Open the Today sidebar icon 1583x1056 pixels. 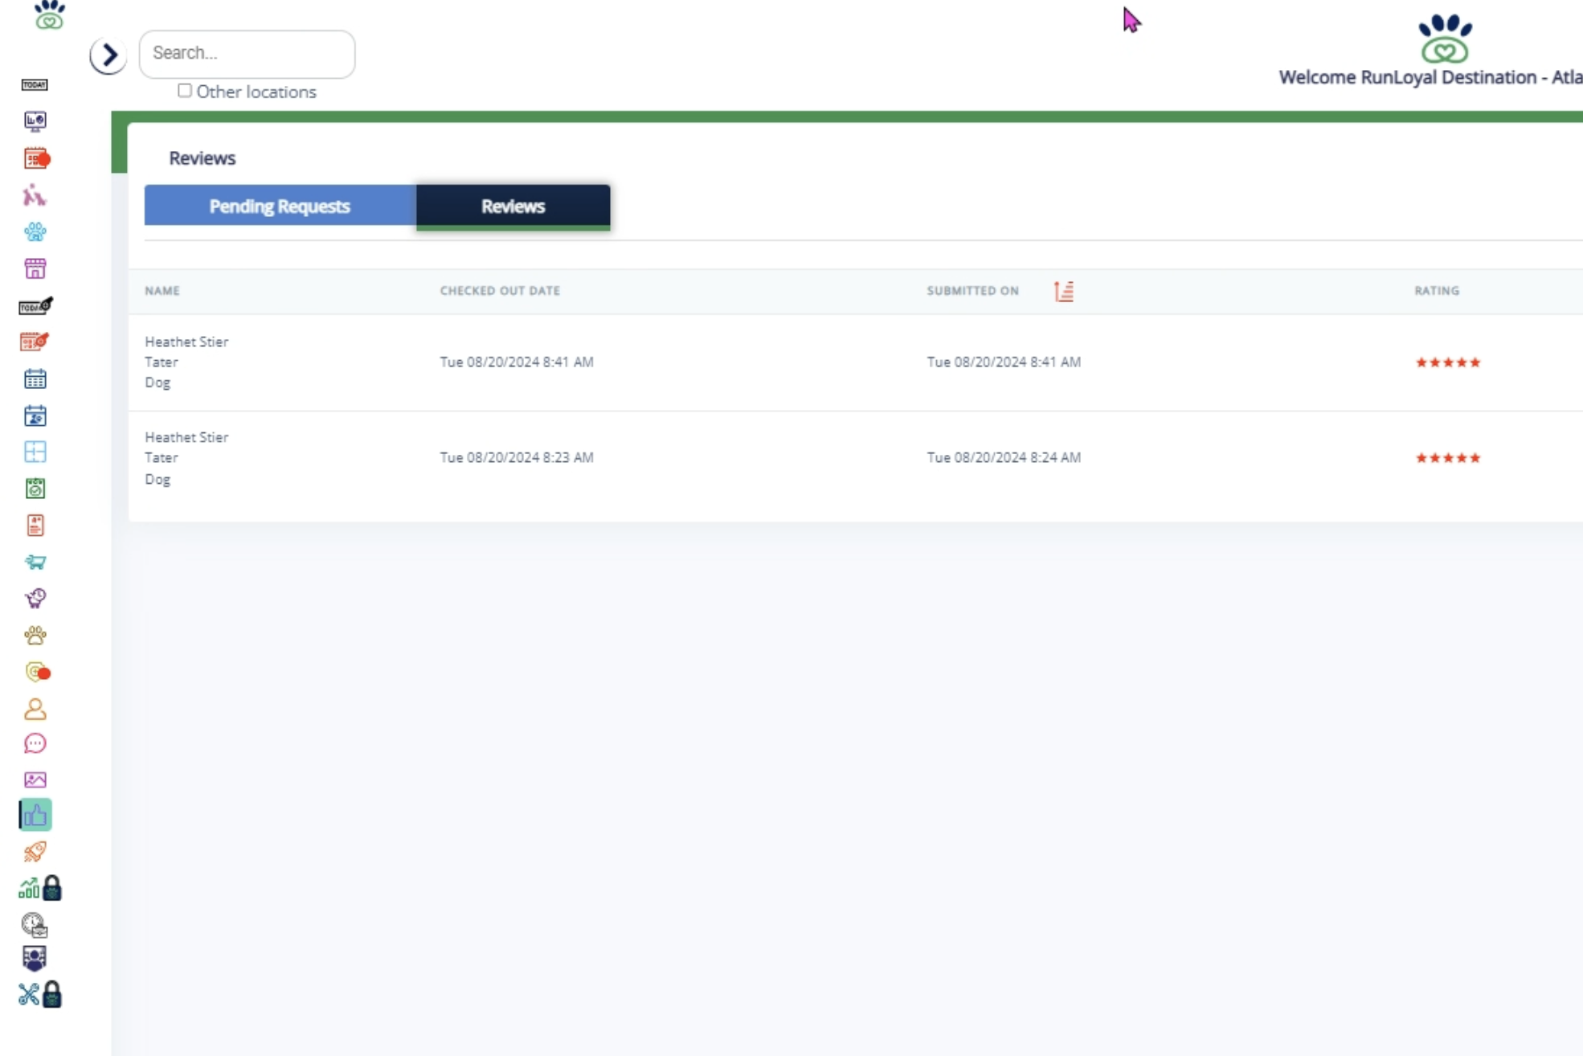35,84
